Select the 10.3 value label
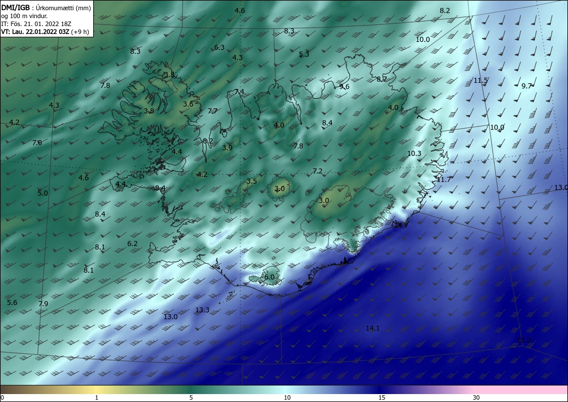The image size is (568, 402). 414,154
